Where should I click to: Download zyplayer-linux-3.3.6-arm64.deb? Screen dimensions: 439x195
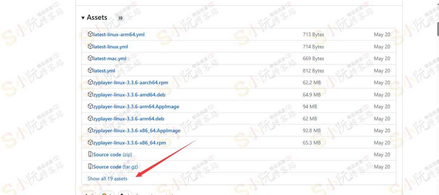click(x=129, y=119)
